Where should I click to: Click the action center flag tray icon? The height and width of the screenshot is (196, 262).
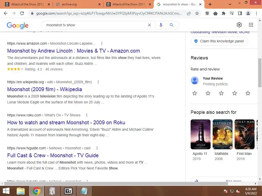(226, 191)
